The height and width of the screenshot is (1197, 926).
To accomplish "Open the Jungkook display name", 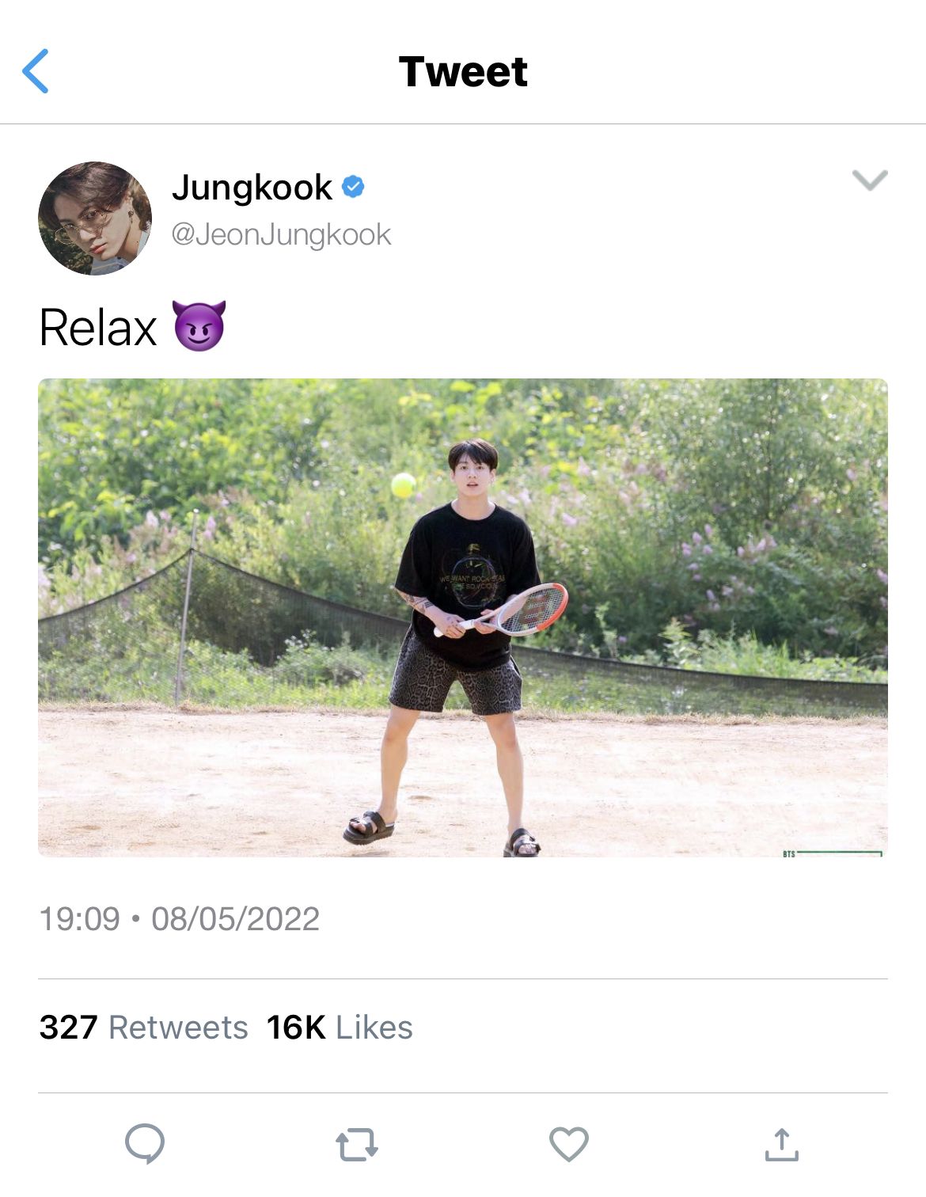I will coord(252,188).
